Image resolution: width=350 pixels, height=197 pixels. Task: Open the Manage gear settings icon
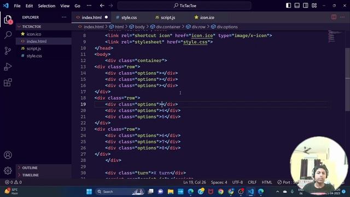8,171
